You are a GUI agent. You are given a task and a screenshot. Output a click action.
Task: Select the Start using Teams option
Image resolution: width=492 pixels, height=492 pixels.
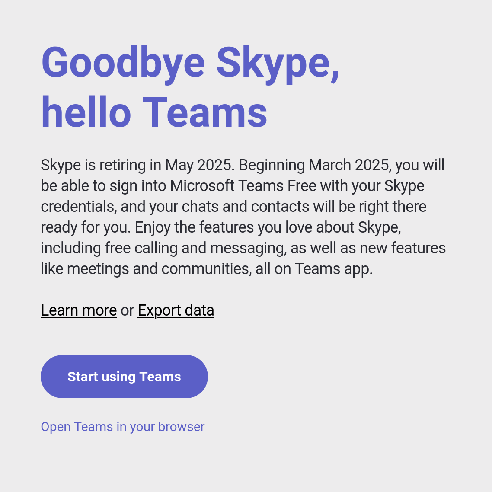click(124, 376)
